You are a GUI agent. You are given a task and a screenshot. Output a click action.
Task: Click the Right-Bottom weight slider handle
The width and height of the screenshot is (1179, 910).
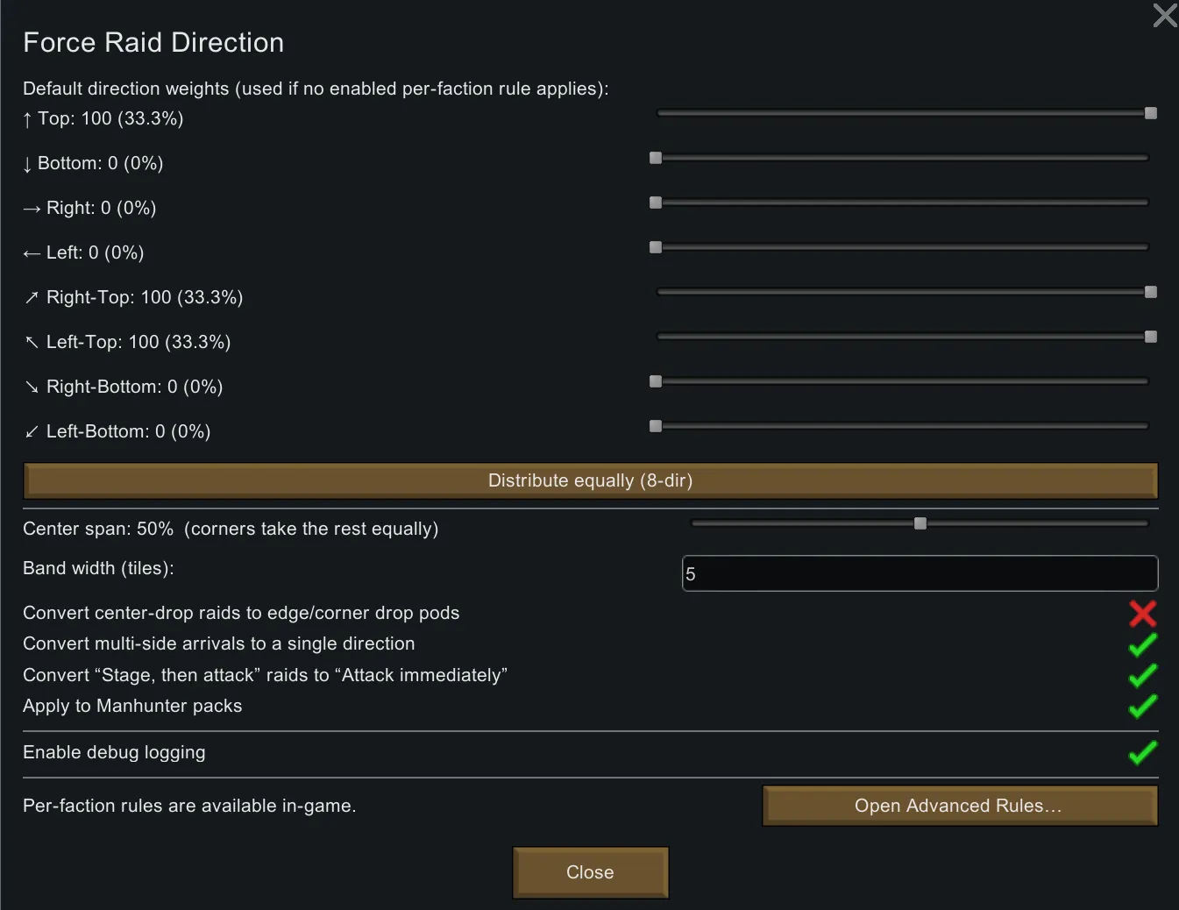click(x=656, y=381)
